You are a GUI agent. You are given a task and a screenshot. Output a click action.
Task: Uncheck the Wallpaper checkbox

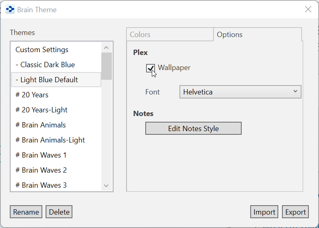point(150,68)
